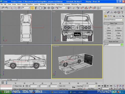Activate the Select and Scale tool
This screenshot has width=125, height=94.
[x=56, y=8]
